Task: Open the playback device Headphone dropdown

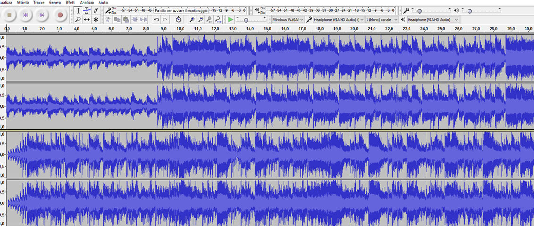Action: pos(433,20)
